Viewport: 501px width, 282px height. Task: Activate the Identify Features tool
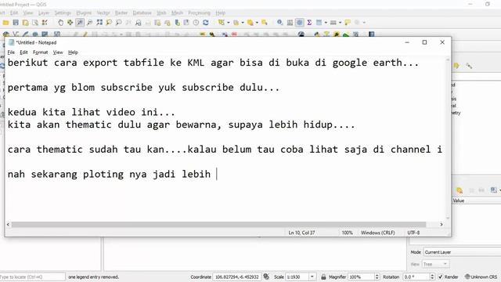(x=280, y=23)
